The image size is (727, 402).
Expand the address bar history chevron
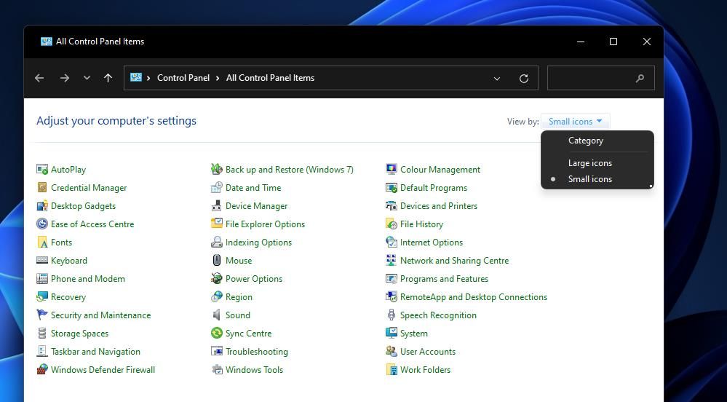coord(497,79)
